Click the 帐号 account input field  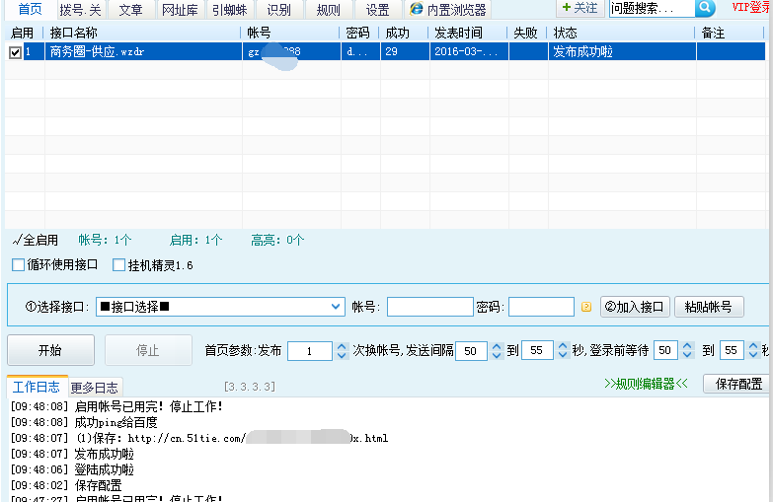[429, 307]
